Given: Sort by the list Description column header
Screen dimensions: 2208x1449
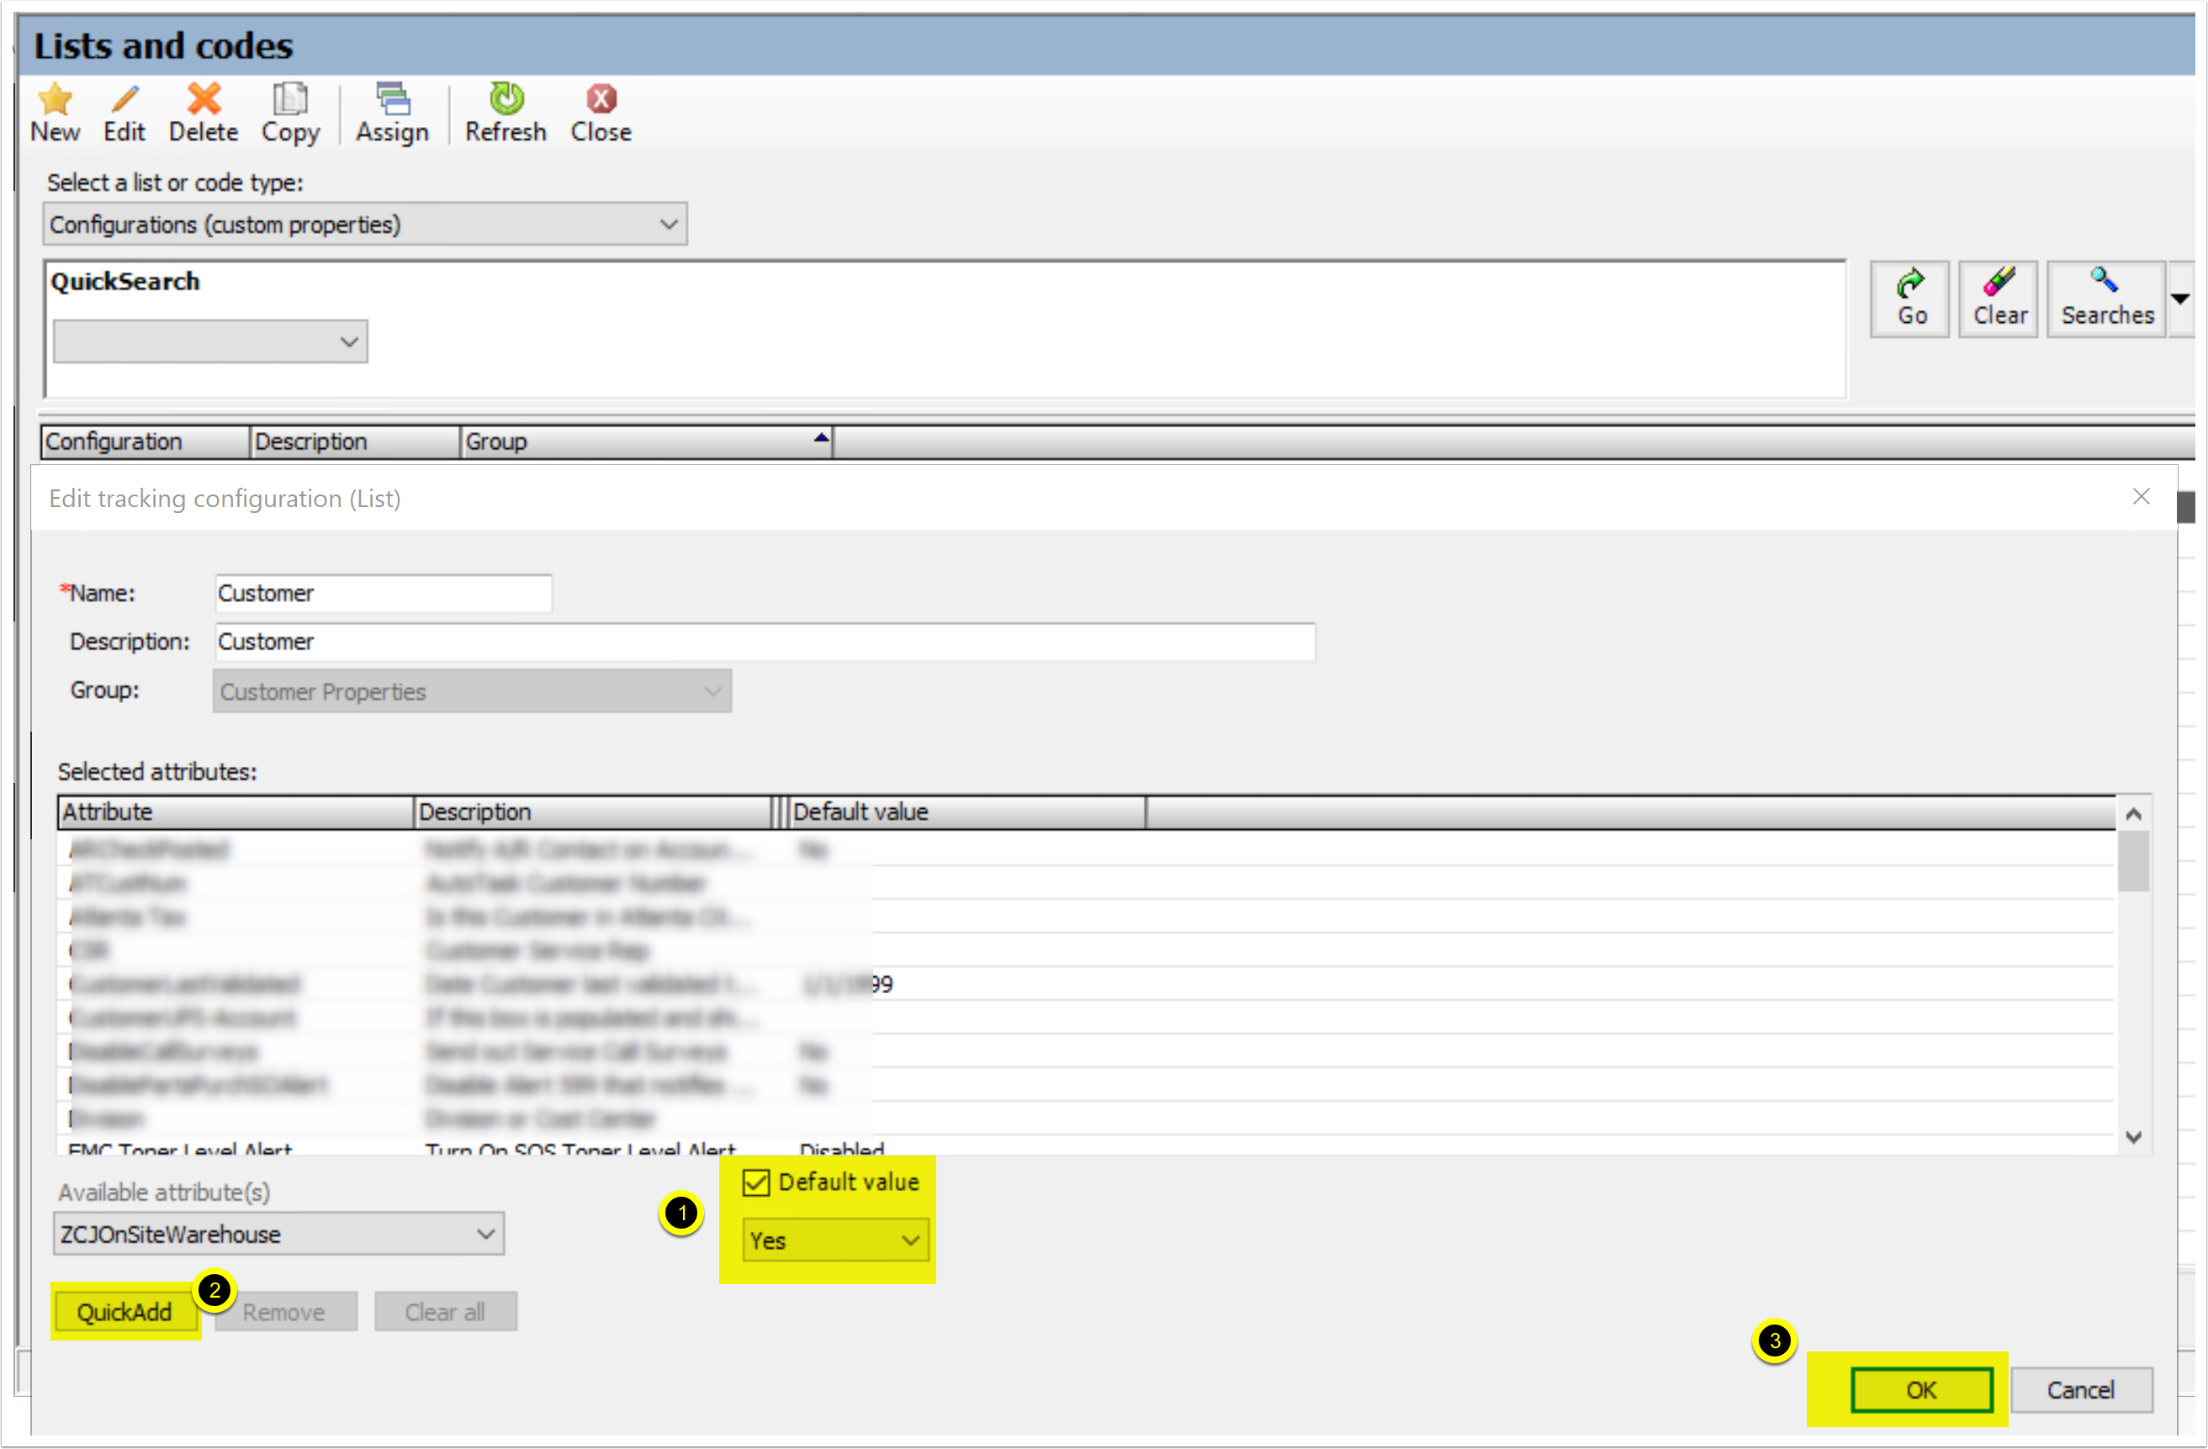Looking at the screenshot, I should [x=355, y=442].
